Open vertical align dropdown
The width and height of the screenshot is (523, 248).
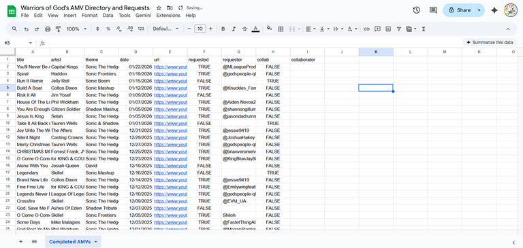tap(325, 29)
